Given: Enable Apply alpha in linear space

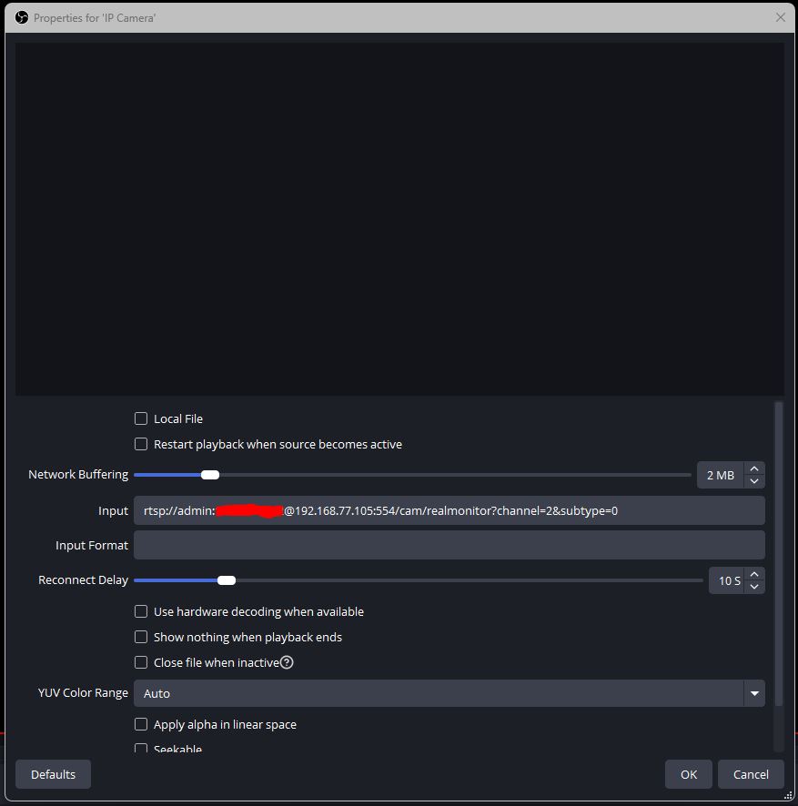Looking at the screenshot, I should point(141,724).
